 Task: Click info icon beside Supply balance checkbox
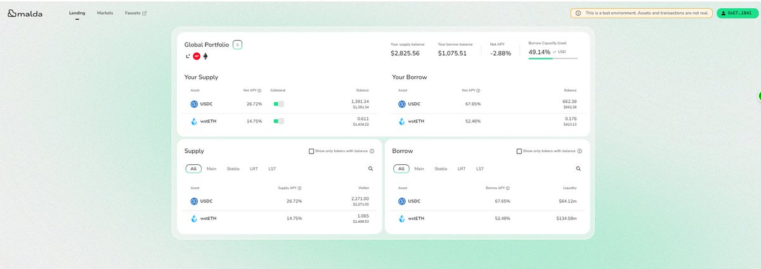pos(372,151)
